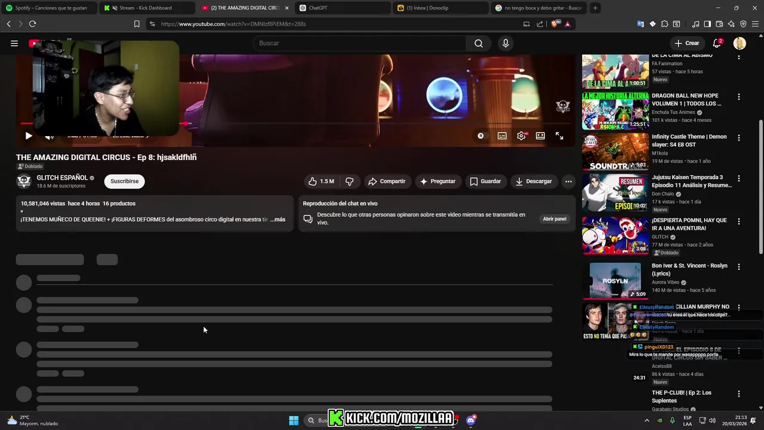Focus the Buscar search field

point(361,43)
